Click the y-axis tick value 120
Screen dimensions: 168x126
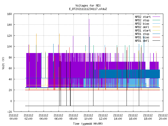9,36
